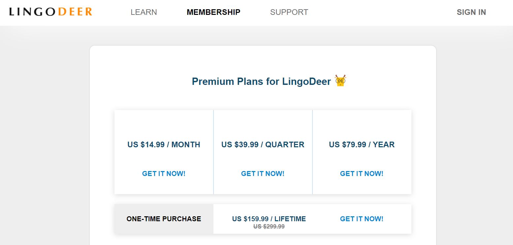Click empty header space between SUPPORT and SIGN IN
Viewport: 513px width, 245px height.
click(383, 12)
